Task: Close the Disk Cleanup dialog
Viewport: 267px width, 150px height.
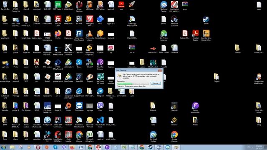Action: point(160,70)
